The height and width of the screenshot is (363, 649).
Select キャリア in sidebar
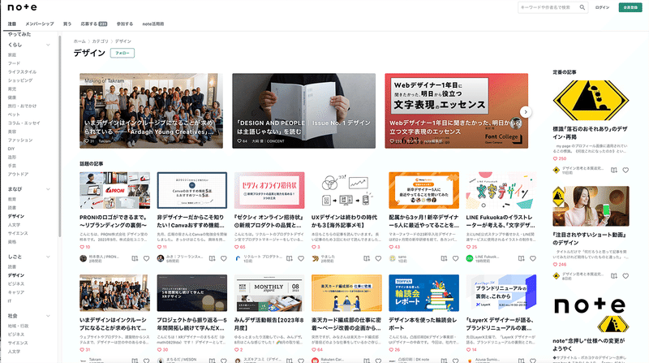tap(15, 292)
